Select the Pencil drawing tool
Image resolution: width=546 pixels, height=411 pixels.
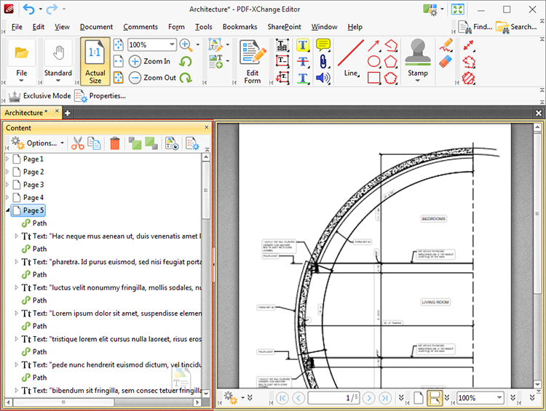(446, 45)
